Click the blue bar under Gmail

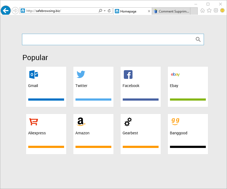[x=46, y=100]
